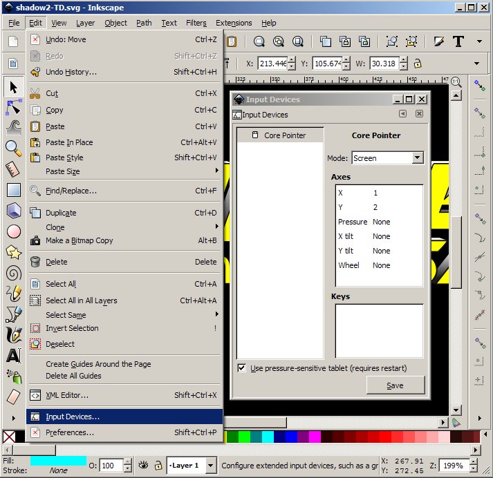493x478 pixels.
Task: Select Core Pointer in device list
Action: 284,135
